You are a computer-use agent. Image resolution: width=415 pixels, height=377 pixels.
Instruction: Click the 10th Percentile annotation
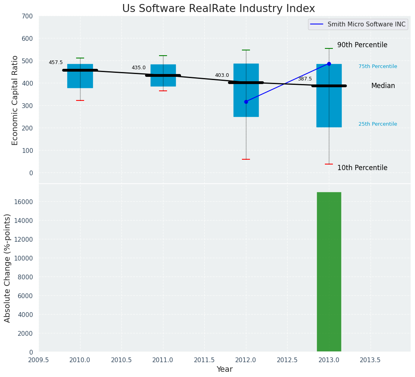click(x=362, y=168)
